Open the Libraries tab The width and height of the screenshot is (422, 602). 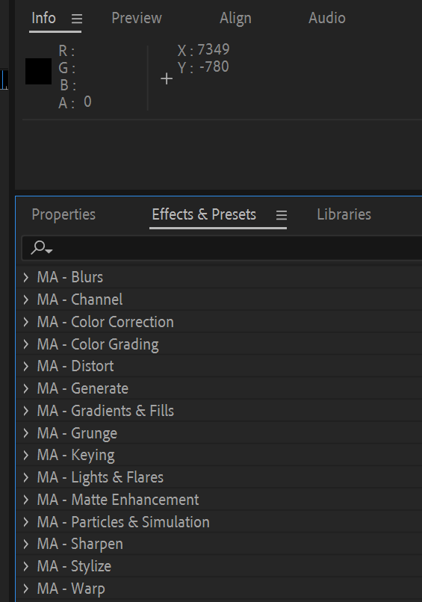(344, 214)
